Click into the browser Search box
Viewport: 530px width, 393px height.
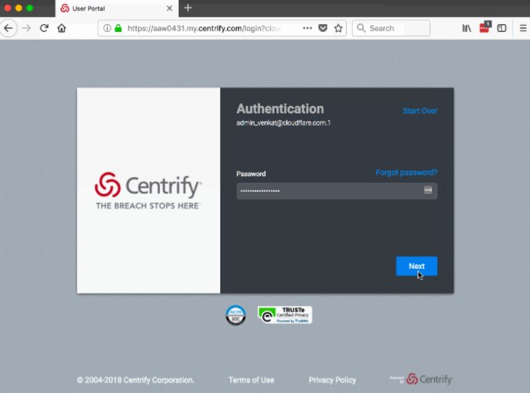point(391,28)
